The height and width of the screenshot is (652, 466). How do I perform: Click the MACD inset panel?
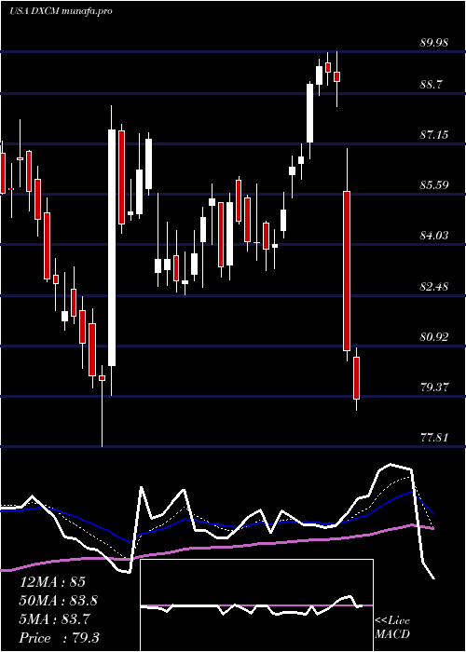[256, 605]
